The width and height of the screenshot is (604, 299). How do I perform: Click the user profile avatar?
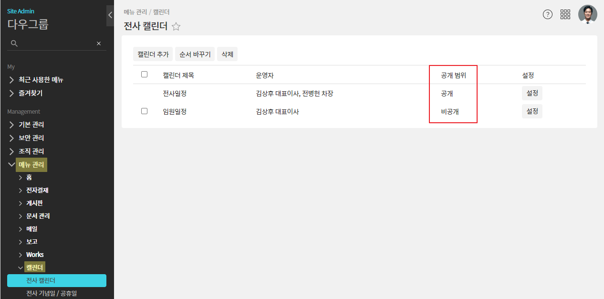587,14
